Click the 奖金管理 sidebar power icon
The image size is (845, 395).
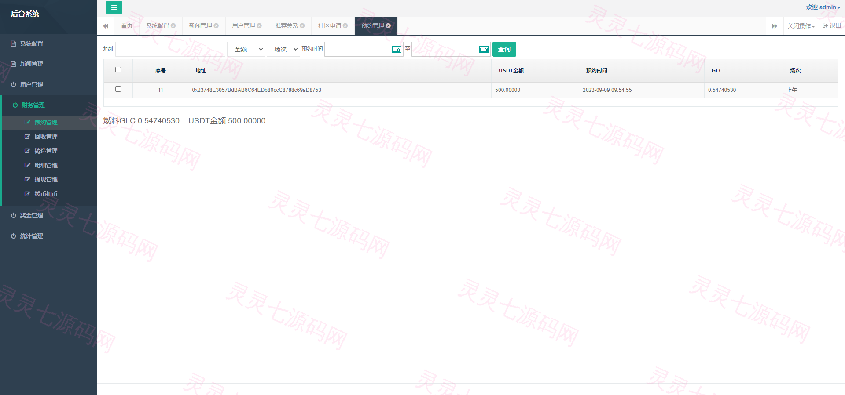pyautogui.click(x=14, y=215)
